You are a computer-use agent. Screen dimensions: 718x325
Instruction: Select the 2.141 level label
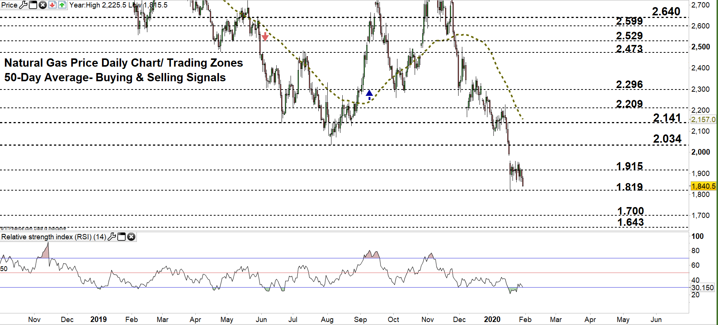(x=667, y=118)
